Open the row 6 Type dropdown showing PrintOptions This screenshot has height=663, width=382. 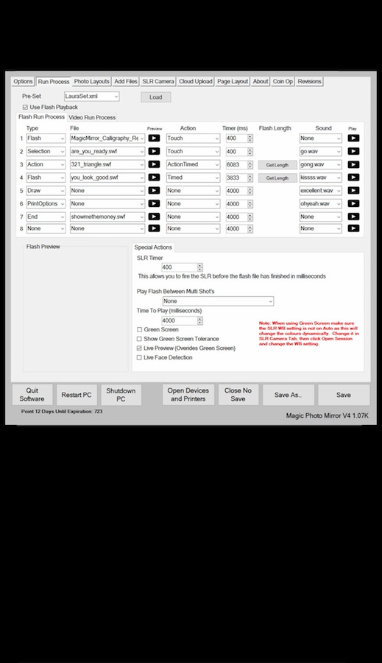tap(46, 204)
